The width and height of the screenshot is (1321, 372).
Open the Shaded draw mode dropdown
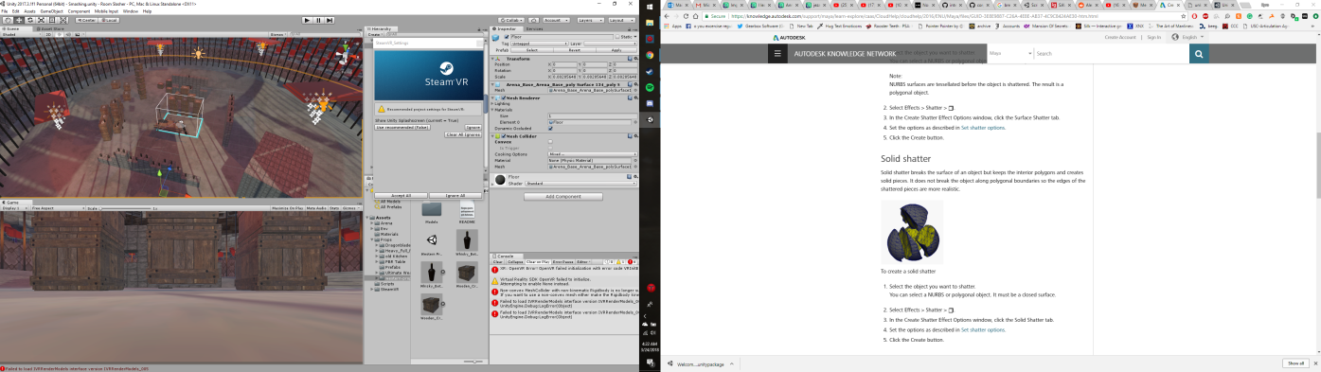[22, 34]
